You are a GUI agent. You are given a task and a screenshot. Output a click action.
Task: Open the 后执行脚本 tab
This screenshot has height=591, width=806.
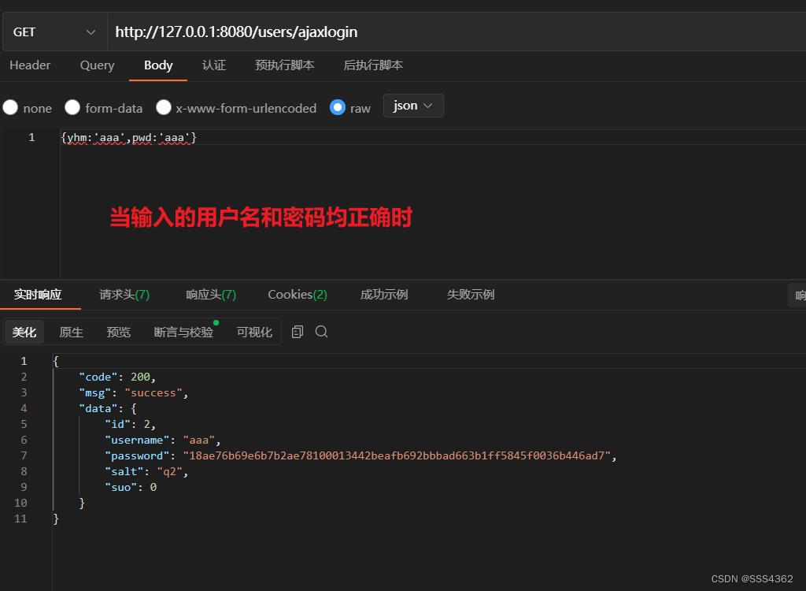point(373,65)
